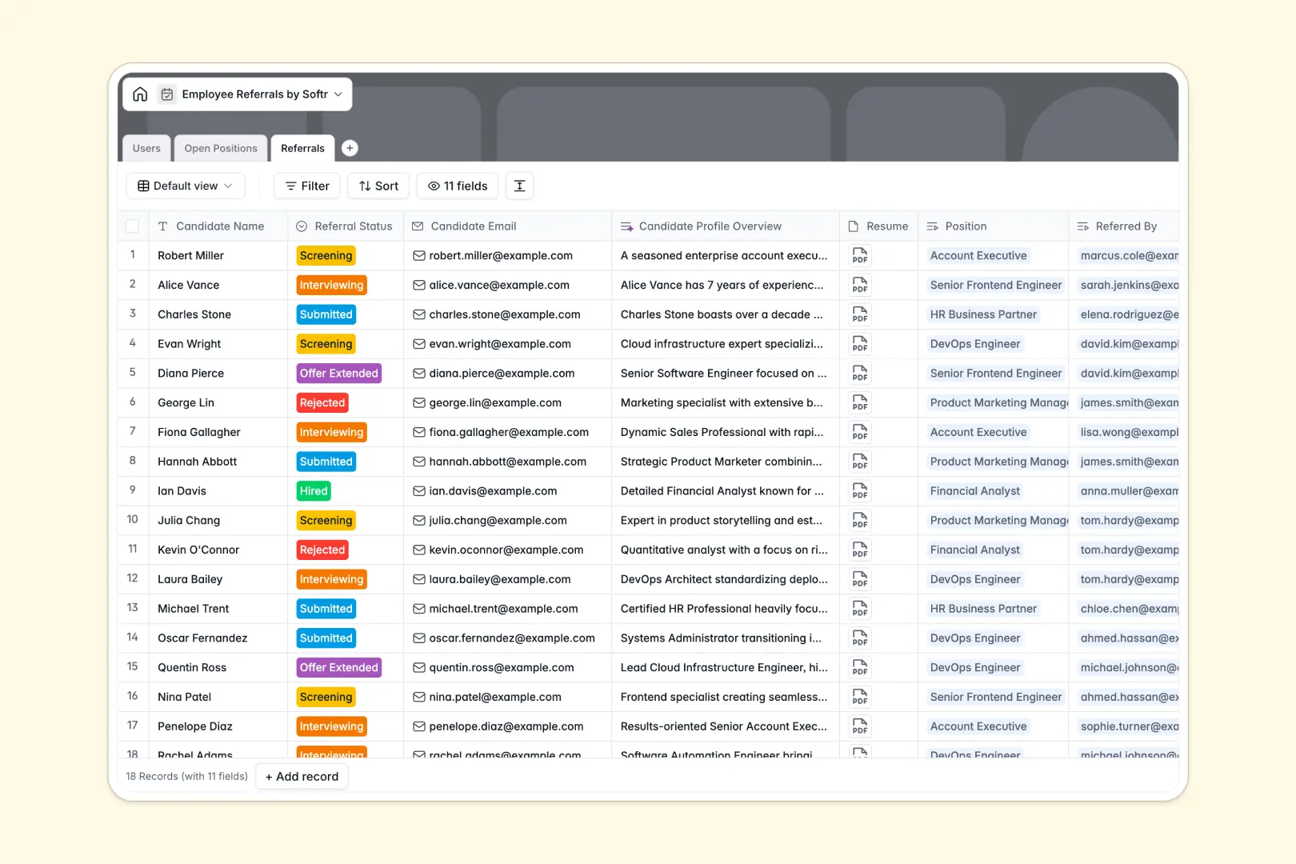Go to the Users tab

coord(146,148)
